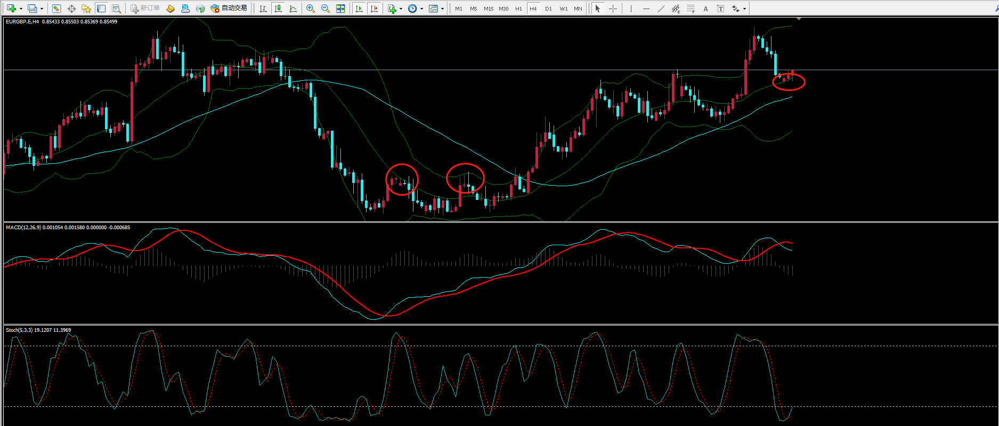The width and height of the screenshot is (999, 426).
Task: Choose the equidistant channel drawing tool
Action: pos(676,9)
